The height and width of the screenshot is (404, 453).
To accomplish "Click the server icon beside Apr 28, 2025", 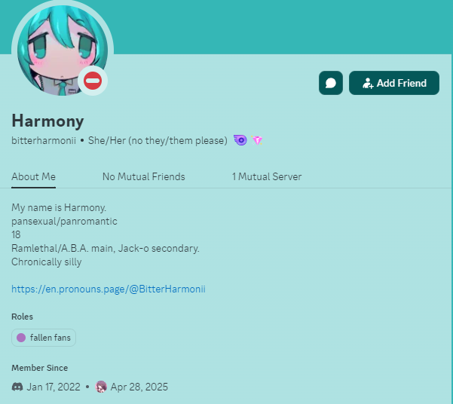I will pyautogui.click(x=101, y=387).
